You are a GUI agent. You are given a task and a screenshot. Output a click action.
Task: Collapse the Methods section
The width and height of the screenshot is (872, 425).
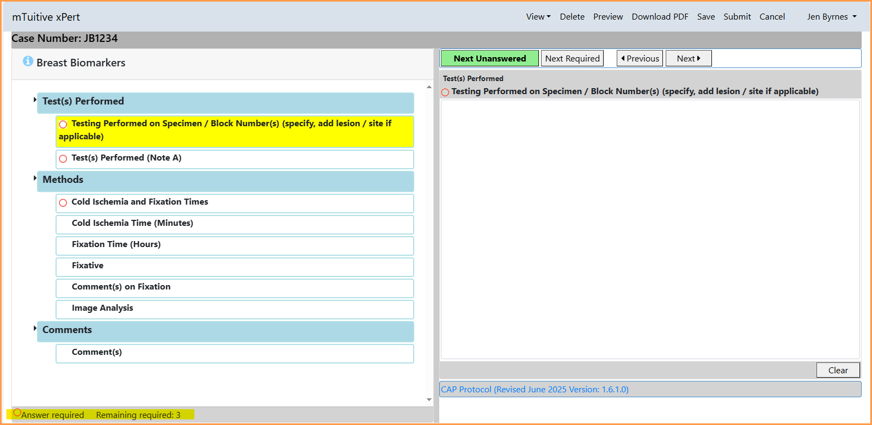[35, 178]
